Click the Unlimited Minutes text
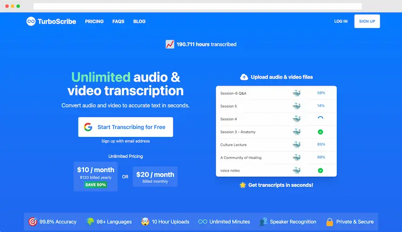Viewport: 402px width, 232px height. 230,222
